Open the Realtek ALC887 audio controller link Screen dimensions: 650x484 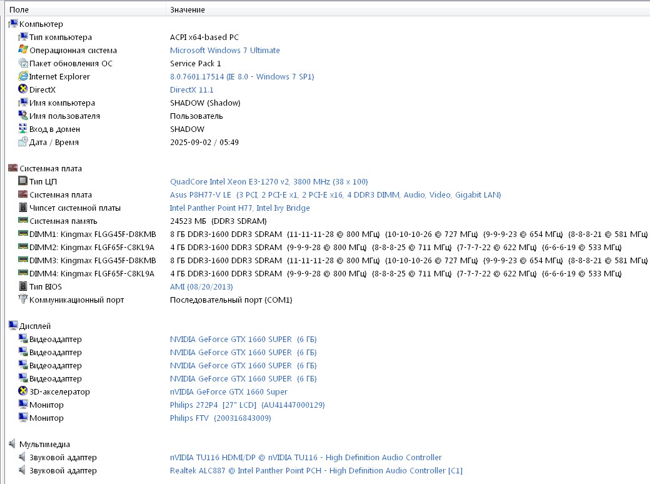pyautogui.click(x=316, y=471)
